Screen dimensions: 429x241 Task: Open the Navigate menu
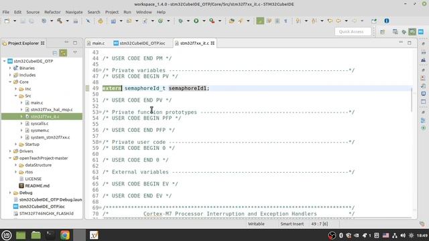[74, 12]
